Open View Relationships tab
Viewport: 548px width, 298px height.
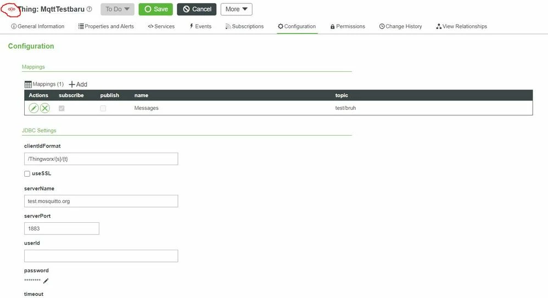tap(462, 26)
